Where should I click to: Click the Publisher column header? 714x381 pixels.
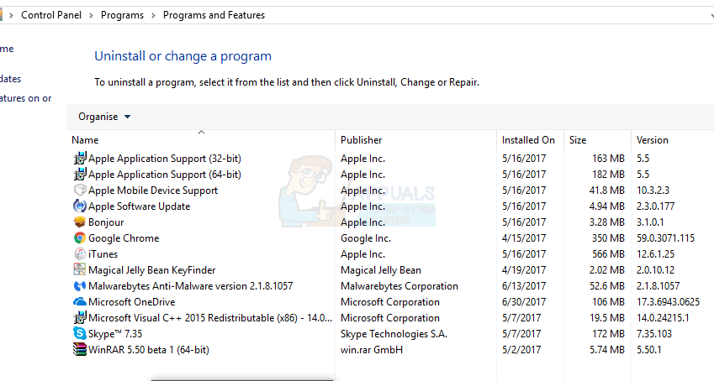coord(361,140)
